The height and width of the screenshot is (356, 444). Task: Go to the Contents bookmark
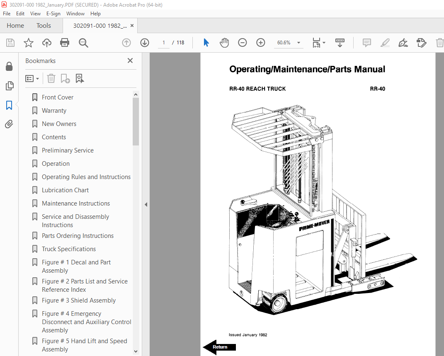coord(54,137)
